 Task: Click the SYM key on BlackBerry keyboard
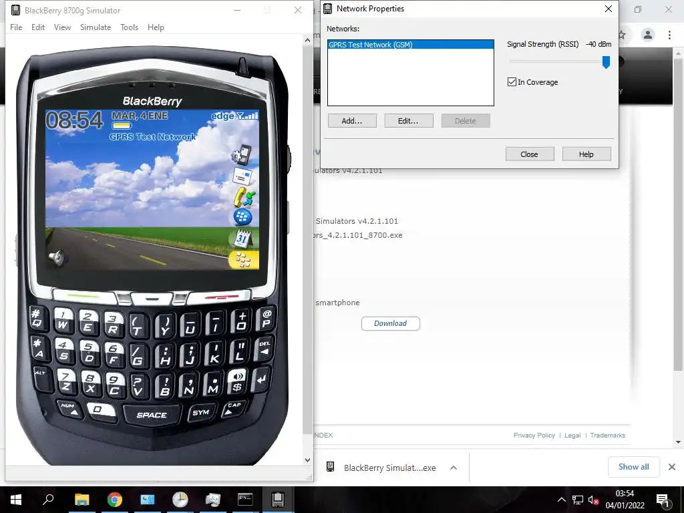click(200, 413)
